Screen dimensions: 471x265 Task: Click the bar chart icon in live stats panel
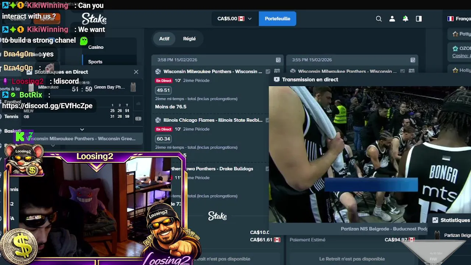pyautogui.click(x=138, y=104)
